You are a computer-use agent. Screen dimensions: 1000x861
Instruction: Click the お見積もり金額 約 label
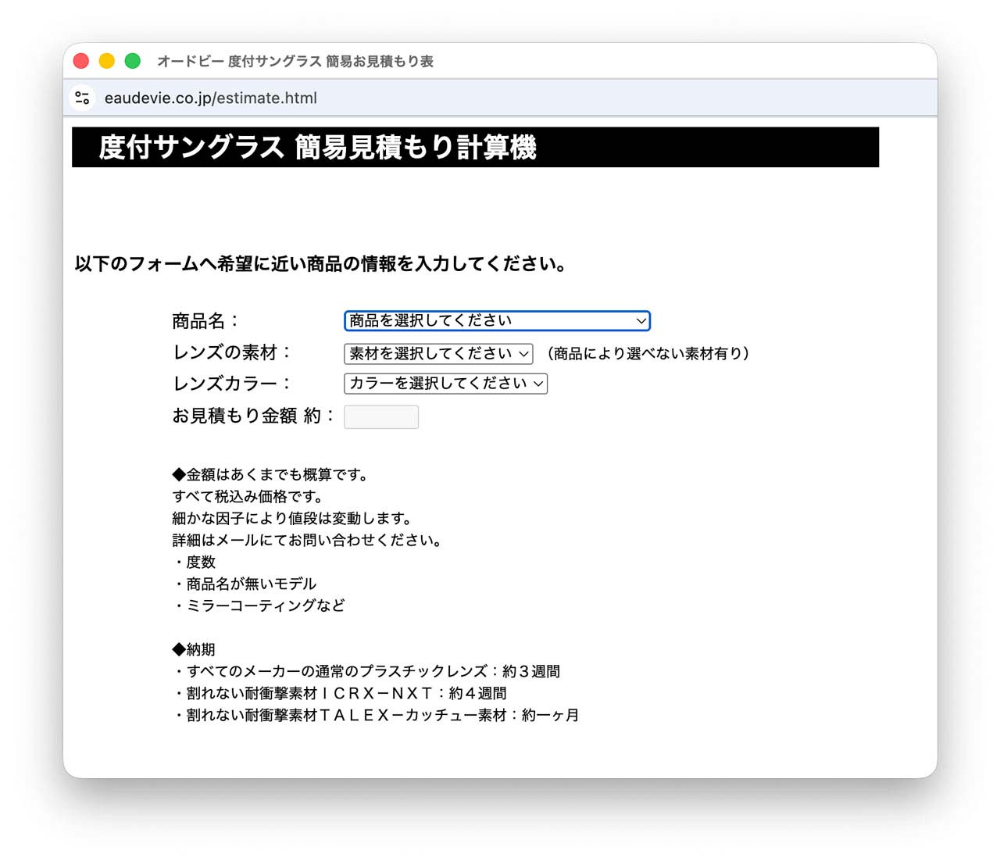tap(252, 416)
